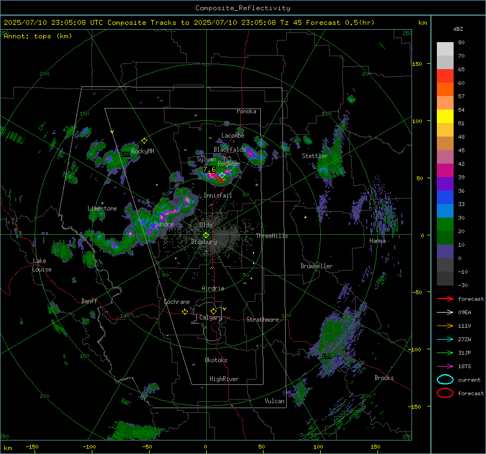The width and height of the screenshot is (486, 454).
Task: Click the Banff label on map
Action: click(x=89, y=301)
